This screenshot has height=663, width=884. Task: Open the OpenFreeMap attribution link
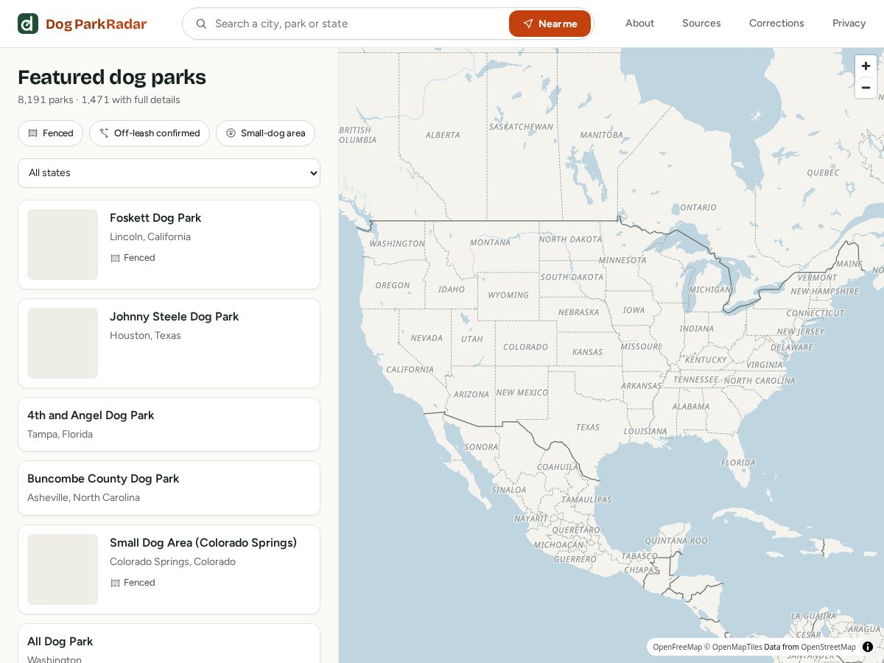point(677,647)
